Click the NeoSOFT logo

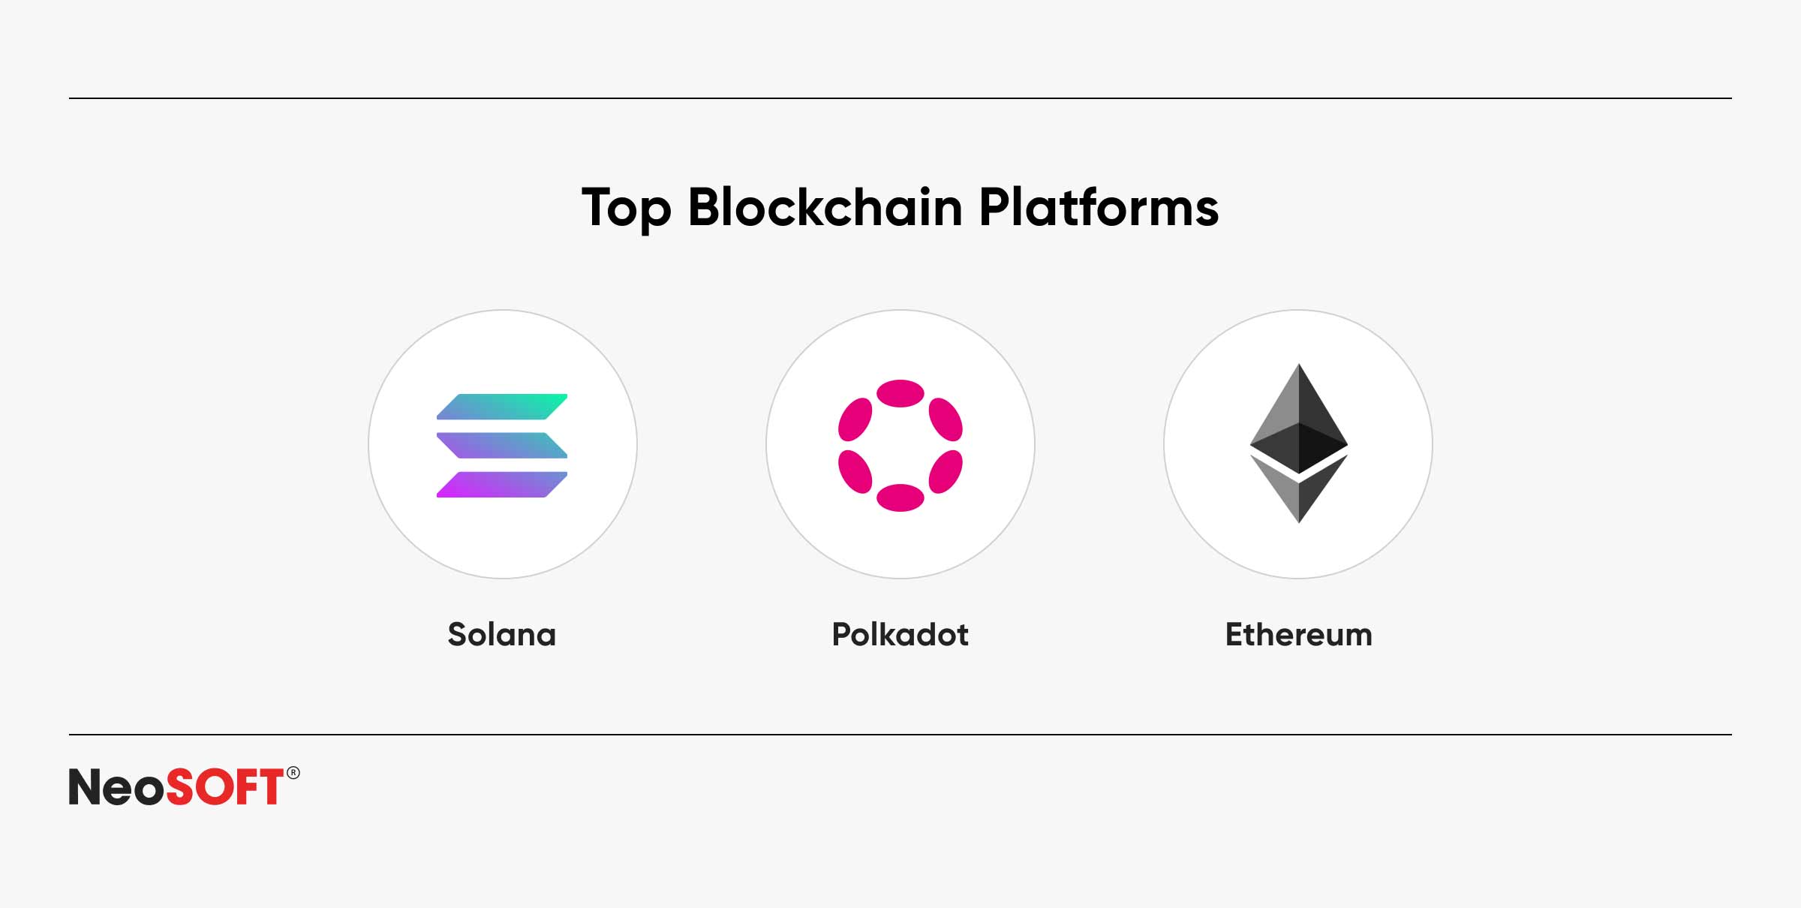tap(184, 786)
